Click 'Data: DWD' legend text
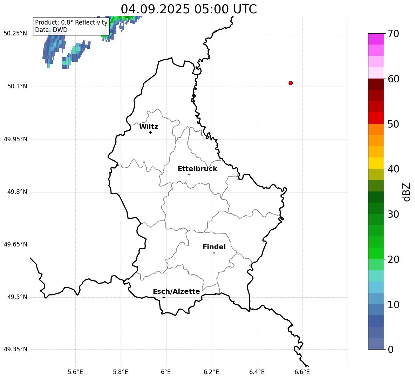 point(51,30)
